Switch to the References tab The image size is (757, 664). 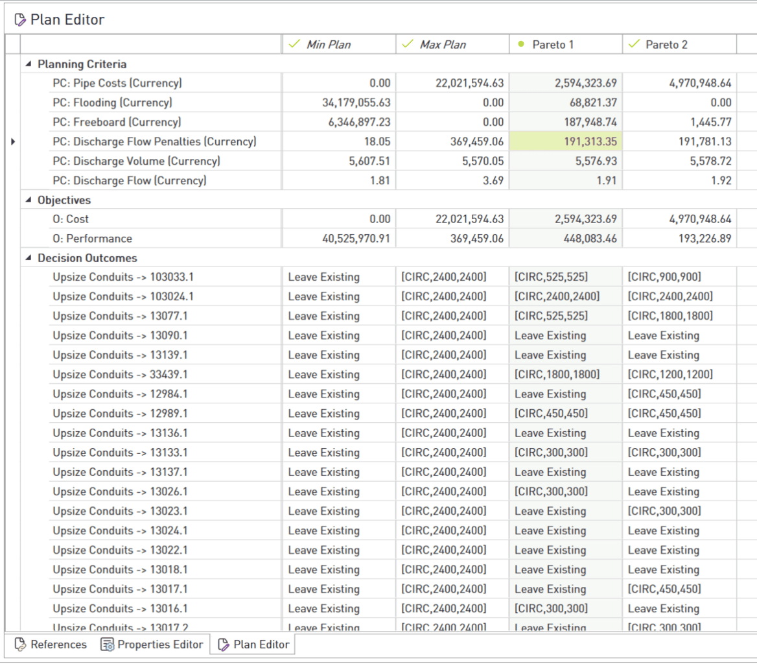coord(58,645)
